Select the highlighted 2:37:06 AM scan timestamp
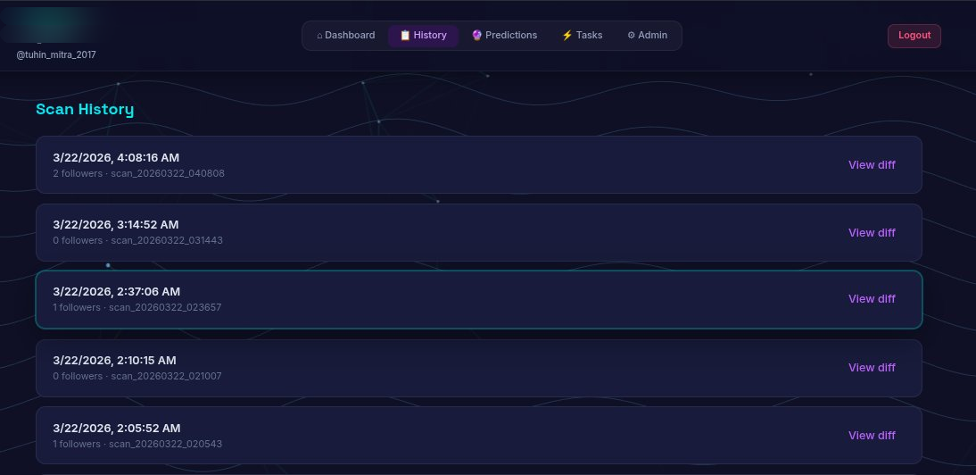976x475 pixels. click(116, 291)
